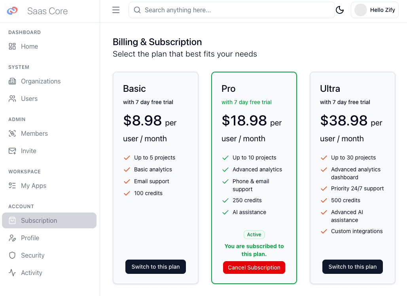This screenshot has width=407, height=296.
Task: Toggle dark mode with the moon icon
Action: (340, 10)
